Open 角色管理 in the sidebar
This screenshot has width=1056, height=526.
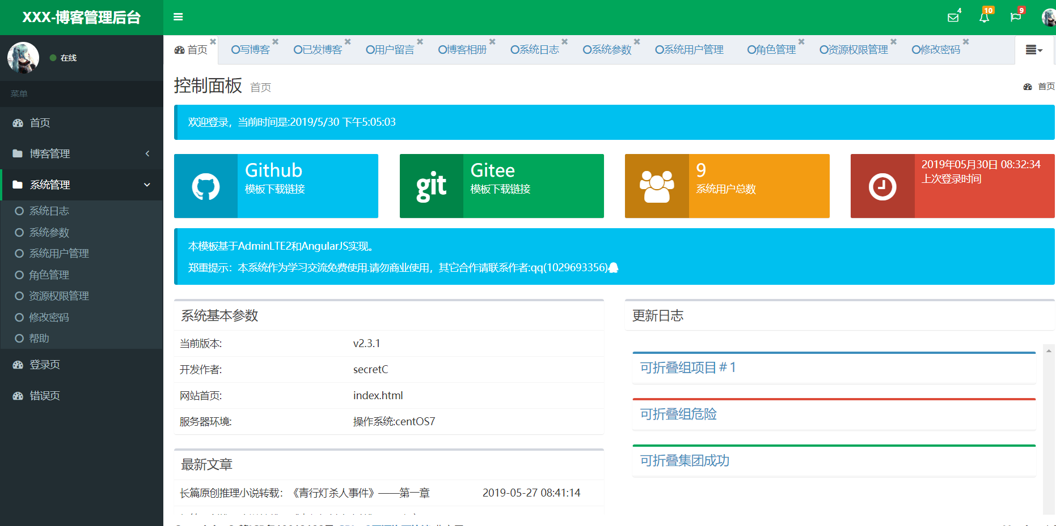point(82,275)
